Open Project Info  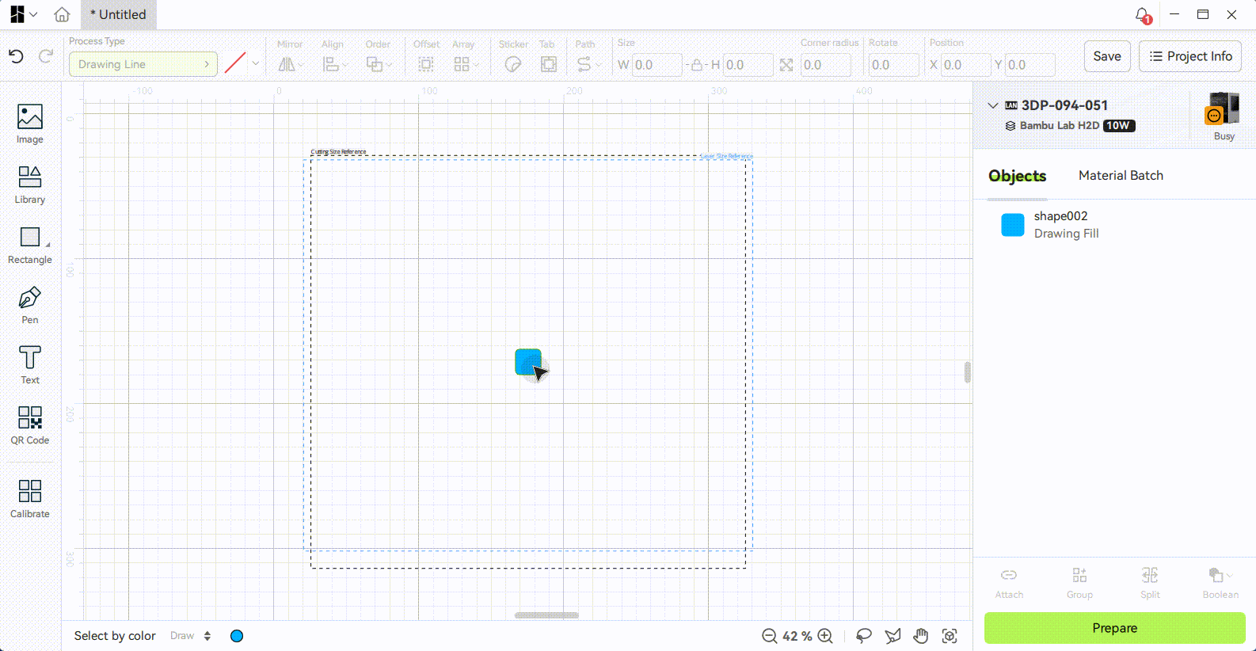click(1190, 56)
